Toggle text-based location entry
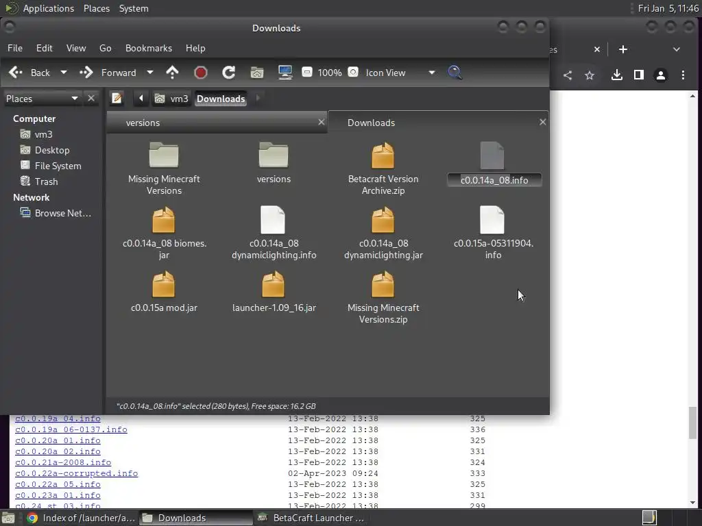Image resolution: width=702 pixels, height=526 pixels. click(x=117, y=98)
